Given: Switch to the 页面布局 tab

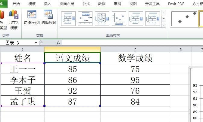Looking at the screenshot, I should (67, 4).
